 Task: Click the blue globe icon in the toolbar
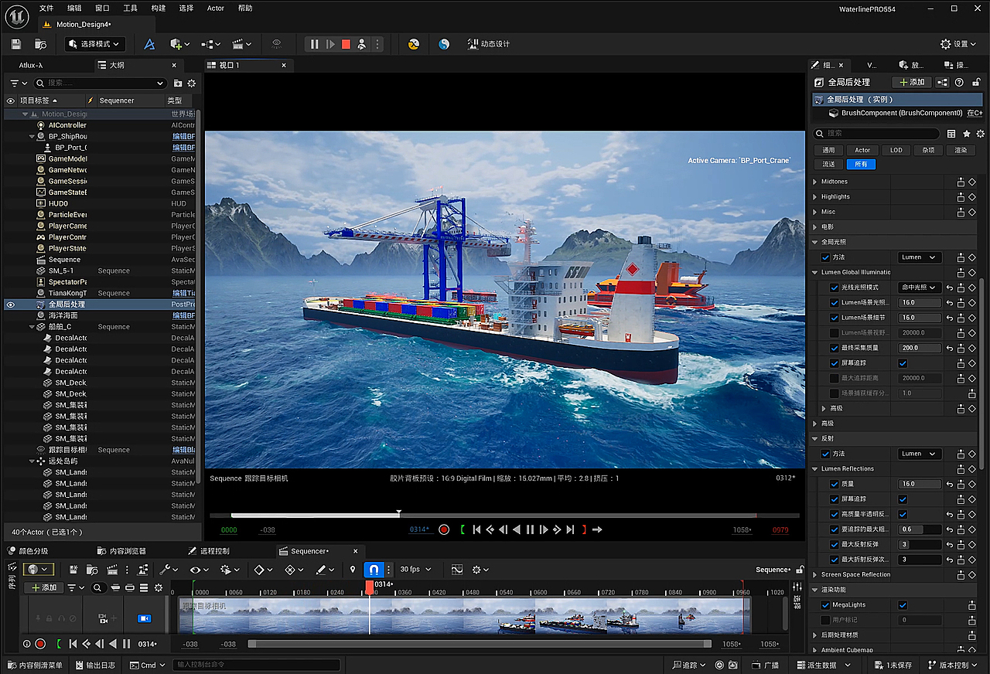[444, 44]
